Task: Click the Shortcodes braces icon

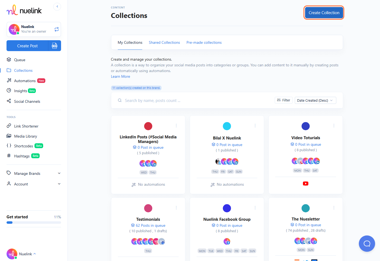Action: click(9, 146)
